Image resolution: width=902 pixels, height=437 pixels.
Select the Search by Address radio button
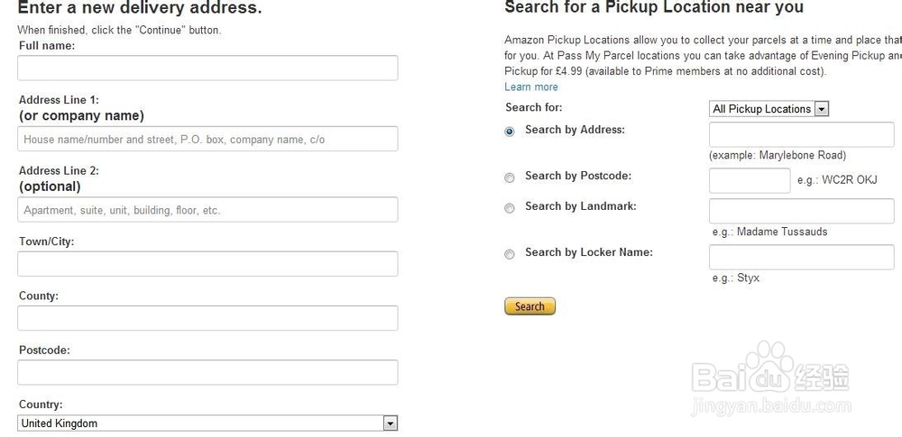[x=510, y=132]
